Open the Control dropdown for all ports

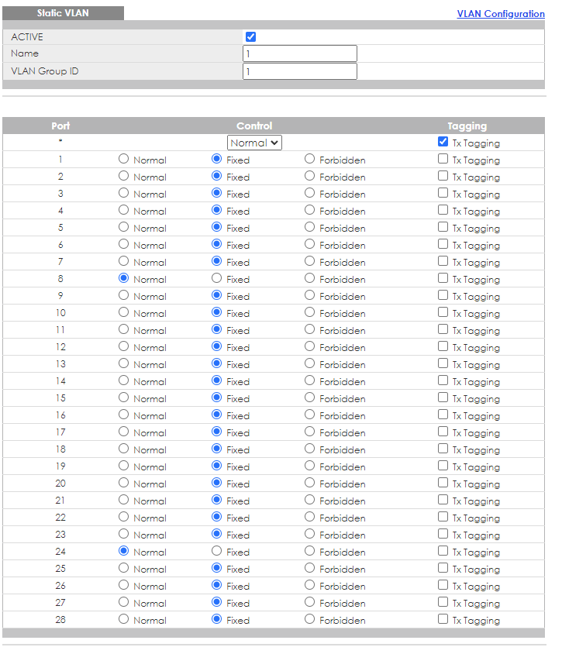254,143
